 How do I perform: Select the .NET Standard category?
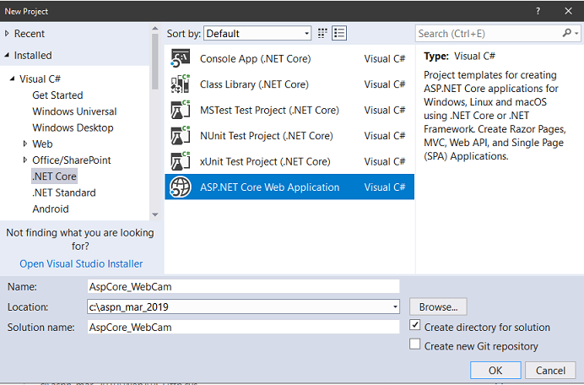tap(64, 192)
